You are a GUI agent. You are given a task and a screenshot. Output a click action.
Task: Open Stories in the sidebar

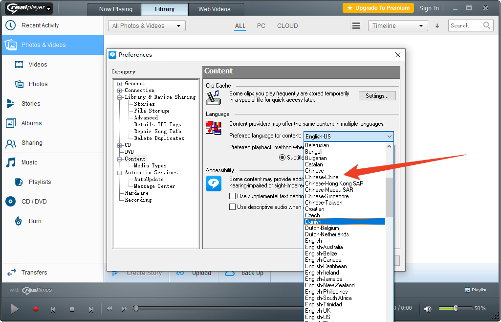(x=30, y=104)
